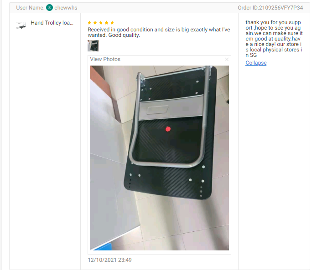This screenshot has width=317, height=270.
Task: Select the Order ID 2109256VFY7P34 text
Action: click(x=270, y=8)
